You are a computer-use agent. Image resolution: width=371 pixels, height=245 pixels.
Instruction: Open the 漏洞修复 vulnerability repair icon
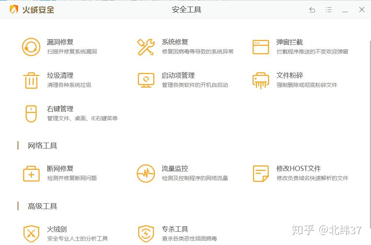pyautogui.click(x=31, y=47)
